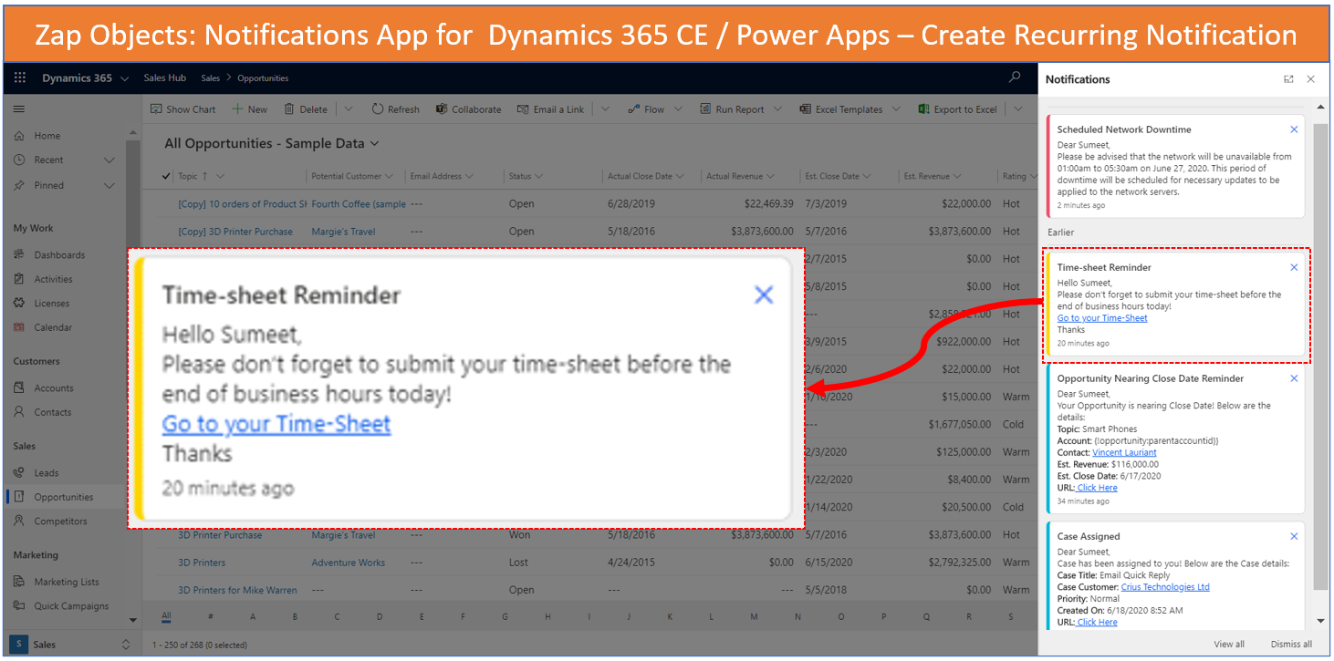Screen dimensions: 1334x661
Task: Open Marketing Lists in the sidebar
Action: point(67,582)
